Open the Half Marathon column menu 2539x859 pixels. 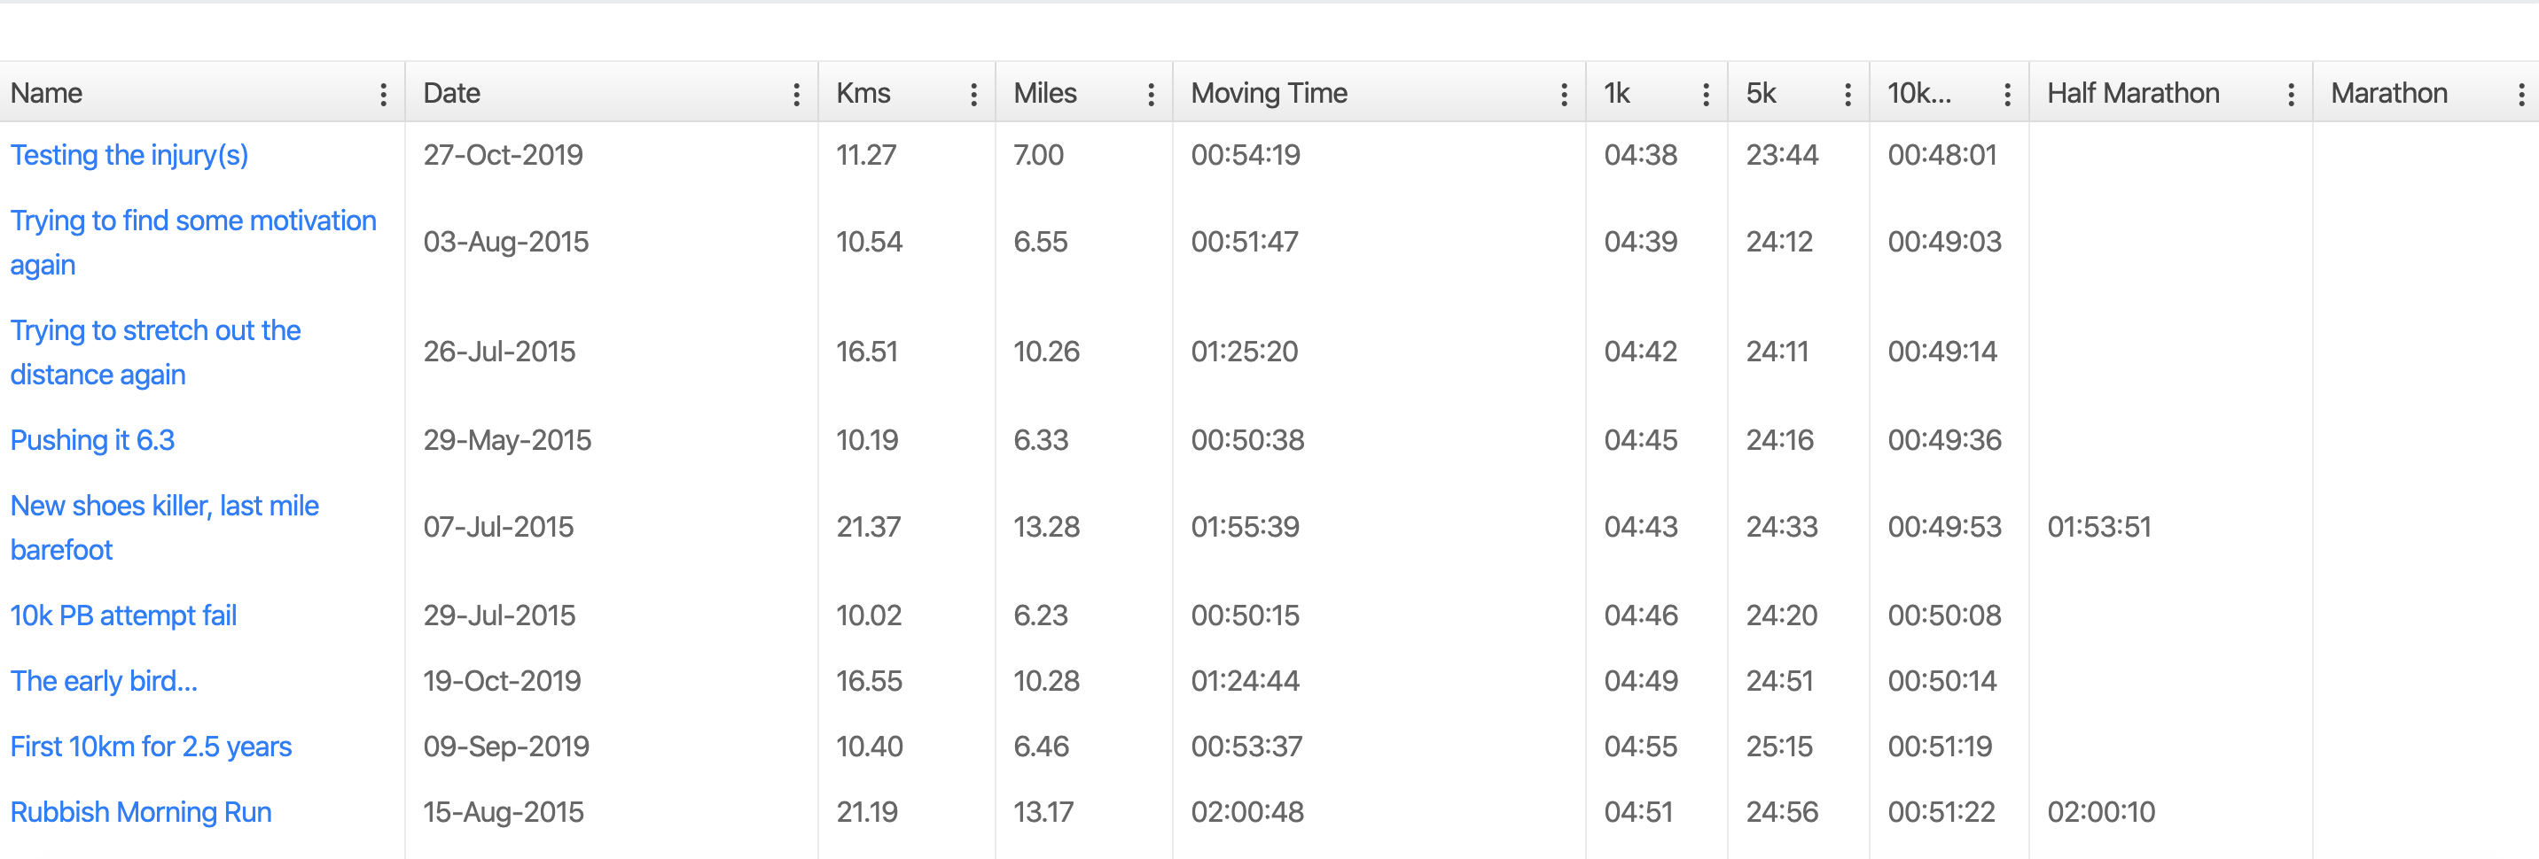coord(2292,95)
